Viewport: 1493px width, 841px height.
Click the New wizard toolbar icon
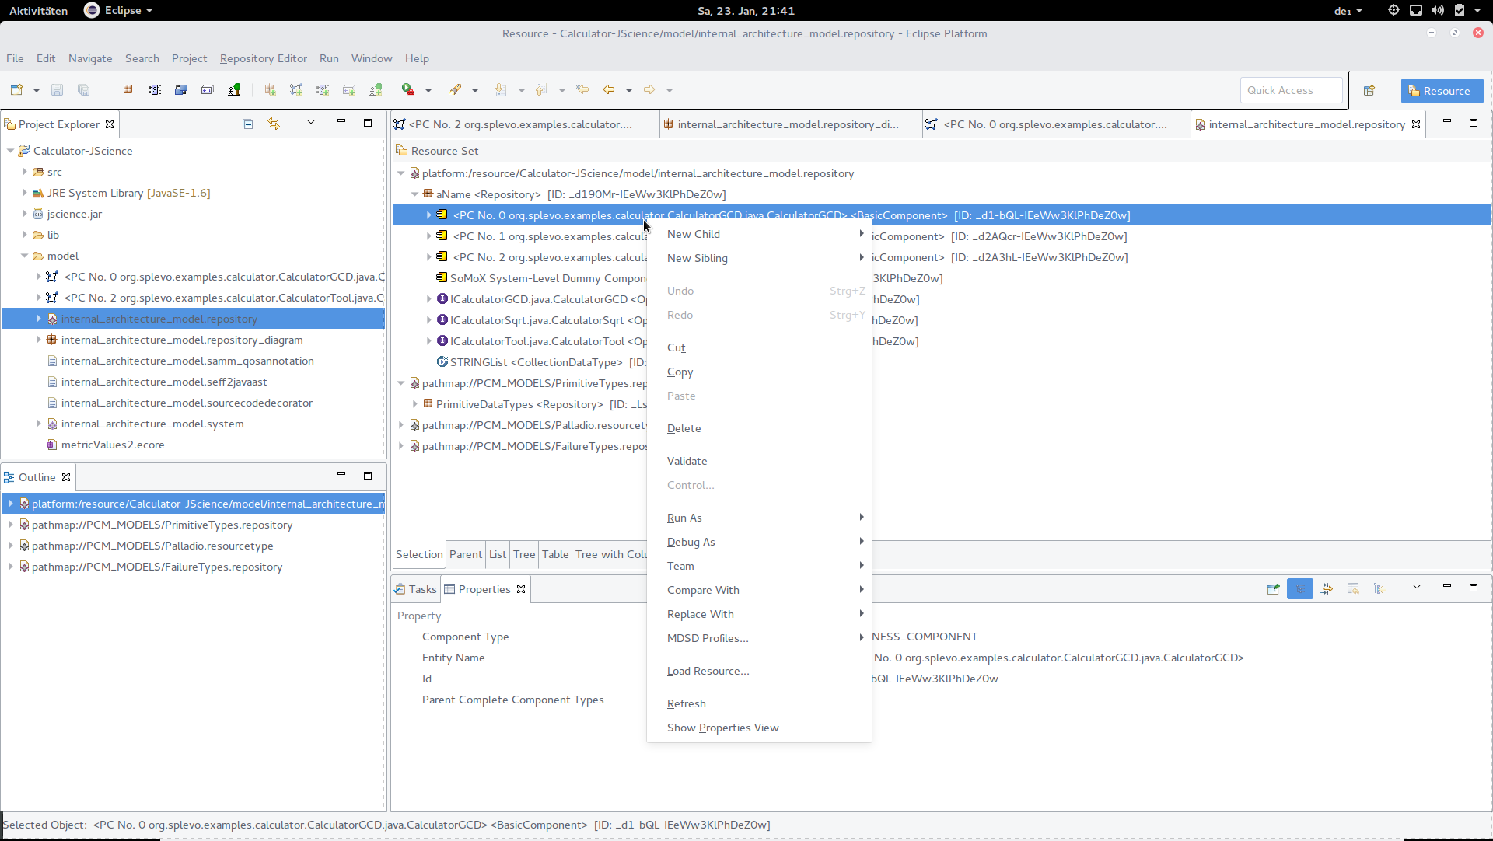pos(16,90)
